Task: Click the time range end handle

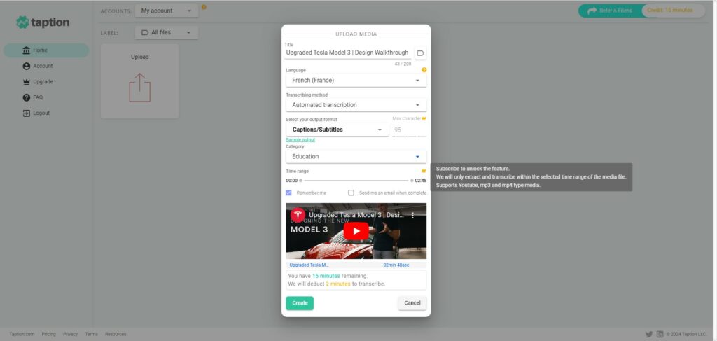Action: point(412,181)
